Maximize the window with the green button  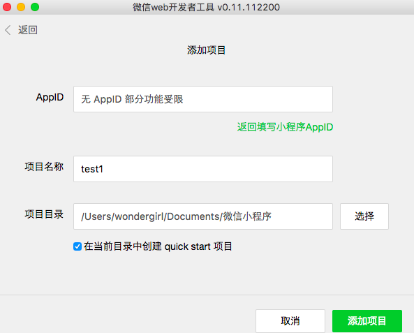pyautogui.click(x=35, y=7)
